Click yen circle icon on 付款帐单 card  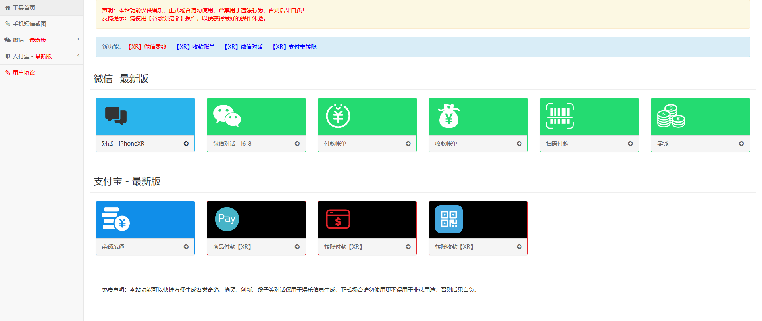[338, 116]
